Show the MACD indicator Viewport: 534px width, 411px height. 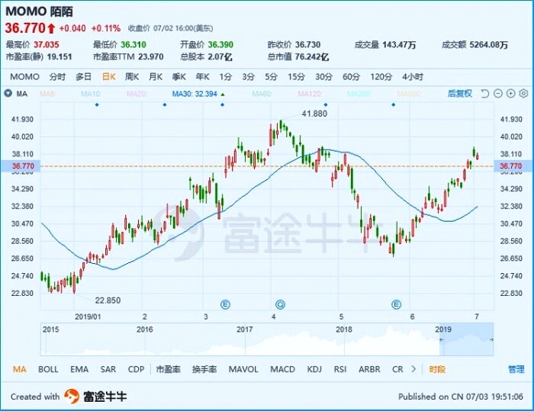(283, 369)
